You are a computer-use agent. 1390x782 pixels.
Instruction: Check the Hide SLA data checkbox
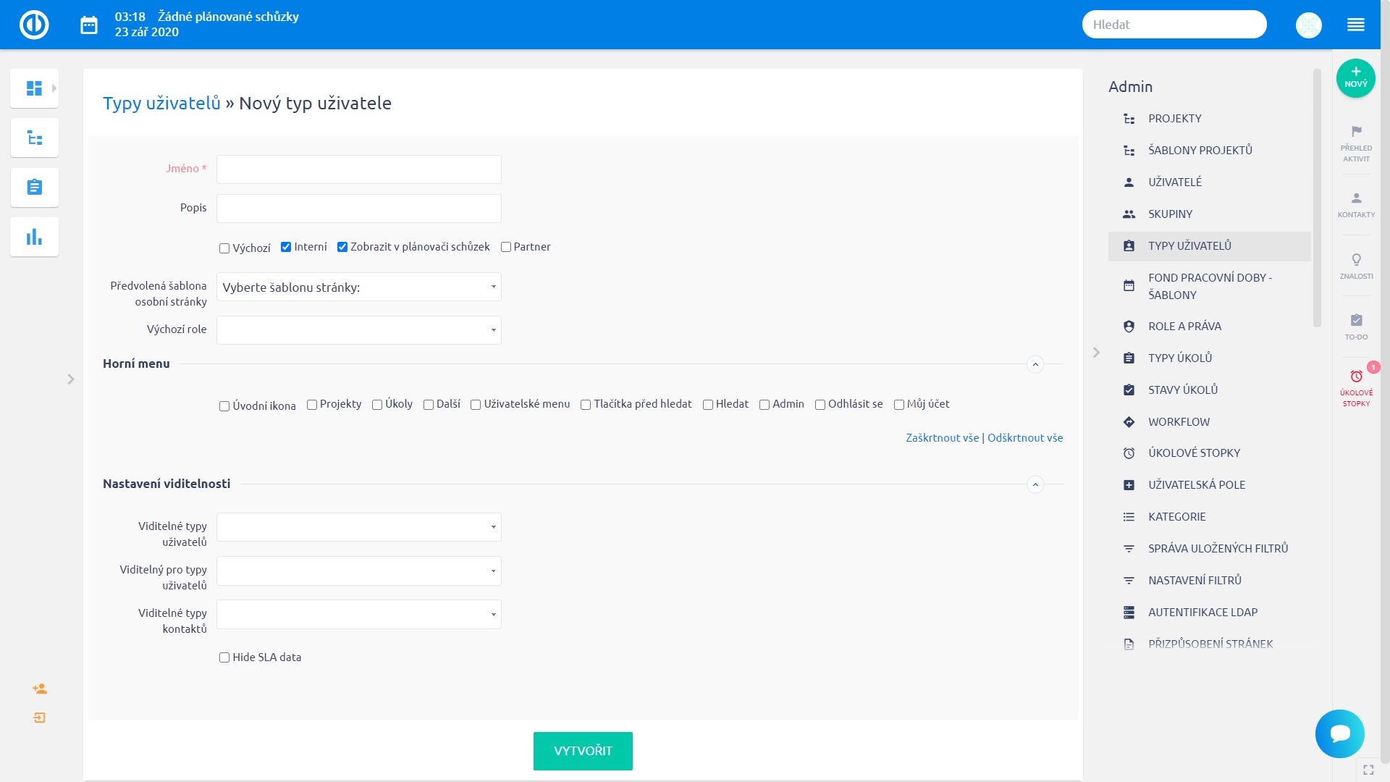(x=224, y=657)
